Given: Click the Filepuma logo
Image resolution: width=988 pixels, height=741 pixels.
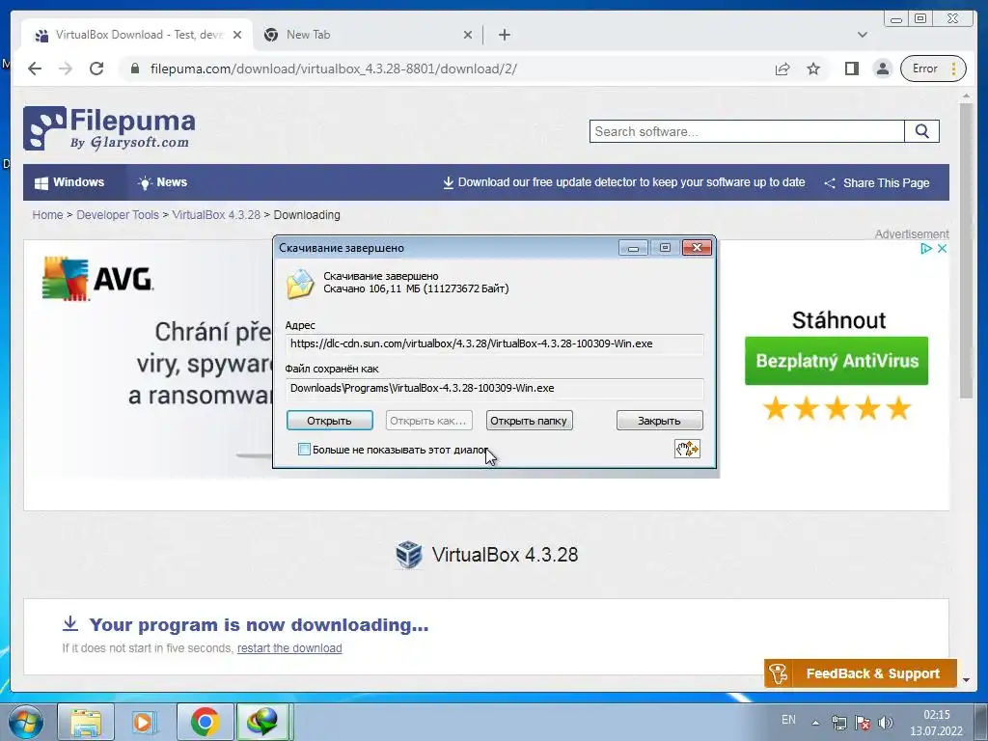Looking at the screenshot, I should click(109, 128).
